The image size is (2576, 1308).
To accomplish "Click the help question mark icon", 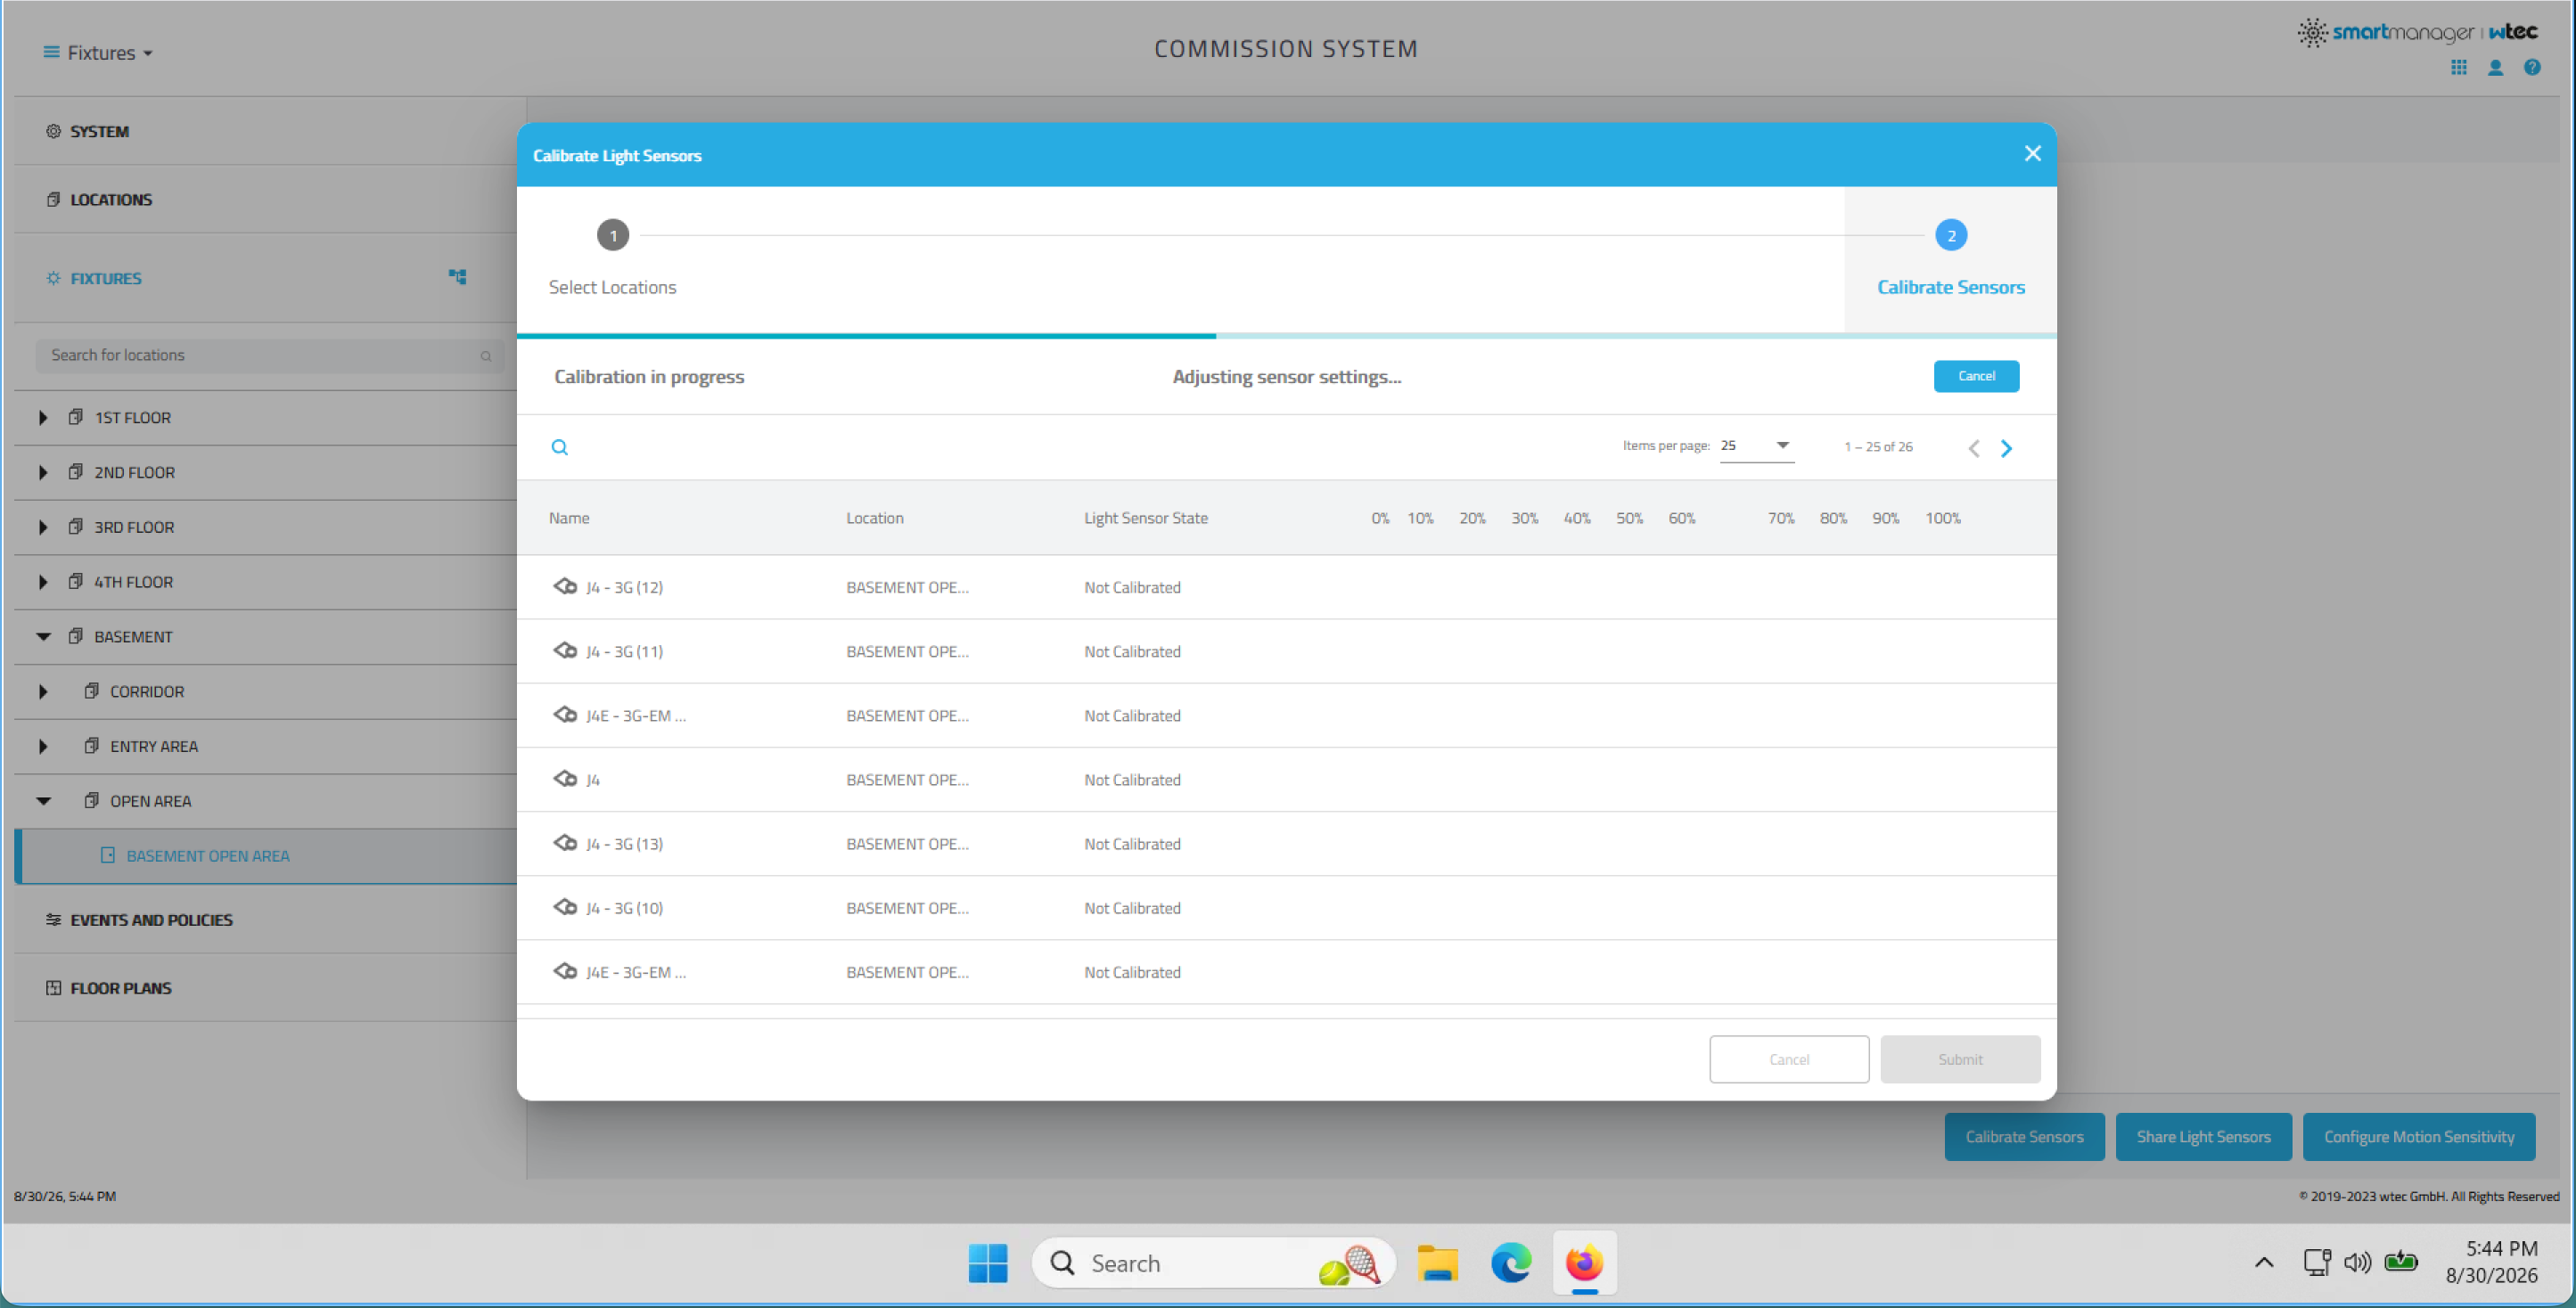I will point(2532,68).
